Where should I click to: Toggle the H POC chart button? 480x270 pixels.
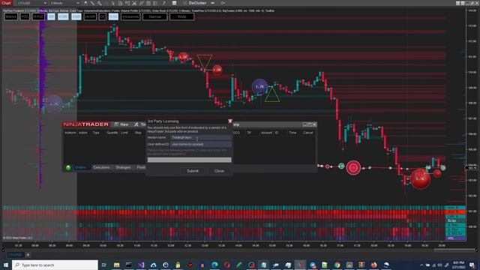click(x=38, y=16)
